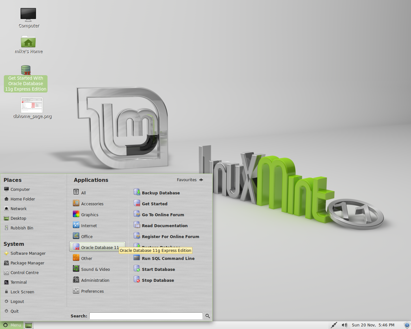Open Go To Online Forum
The width and height of the screenshot is (411, 329).
[159, 215]
